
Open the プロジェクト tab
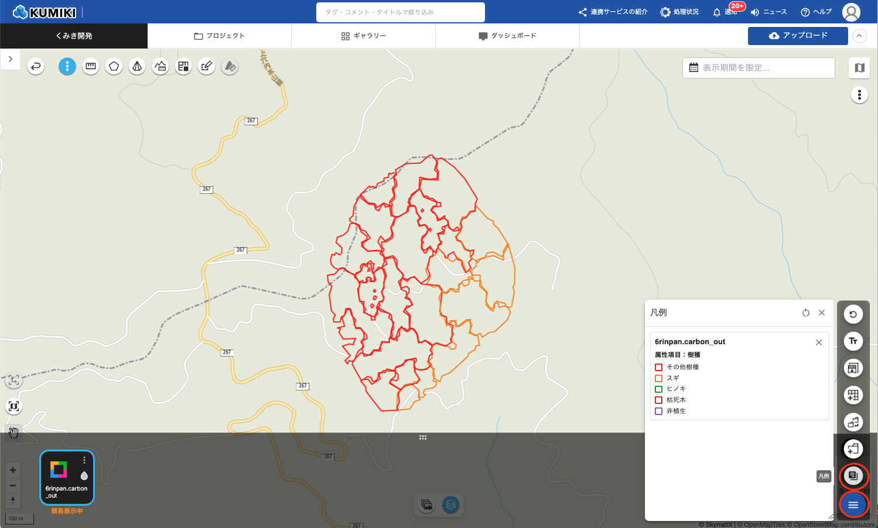(x=219, y=36)
